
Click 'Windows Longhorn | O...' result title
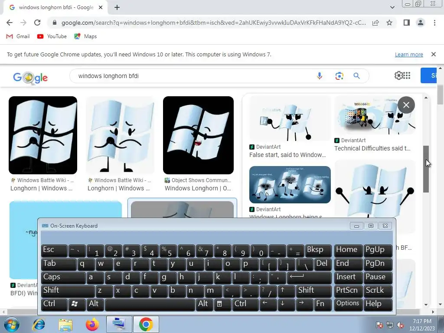click(x=198, y=188)
